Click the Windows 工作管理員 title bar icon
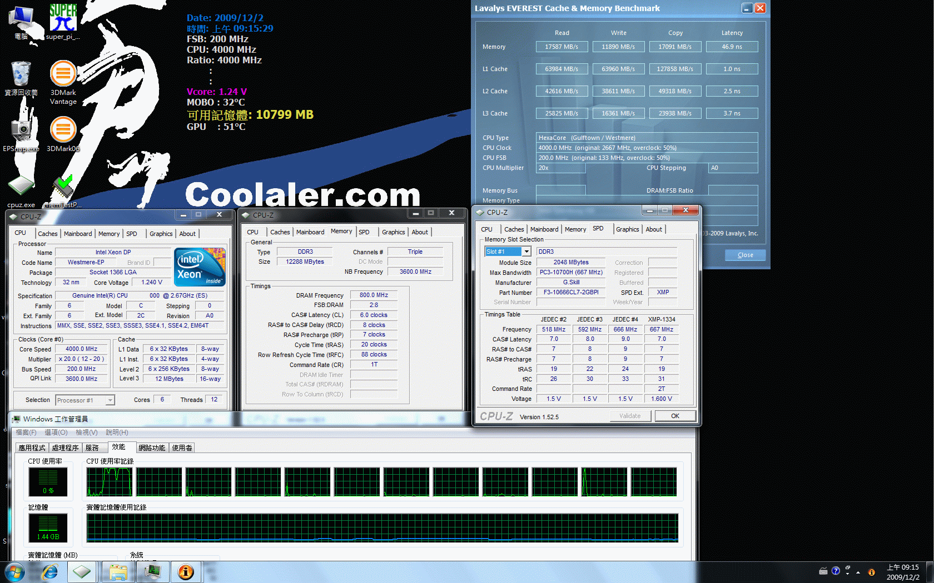The height and width of the screenshot is (583, 934). (17, 419)
